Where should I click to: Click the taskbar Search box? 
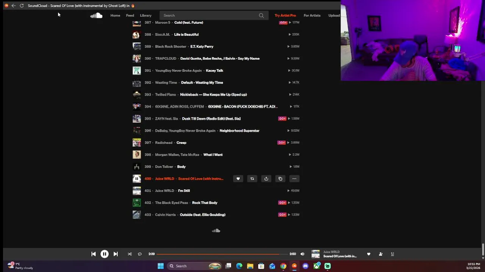click(195, 266)
